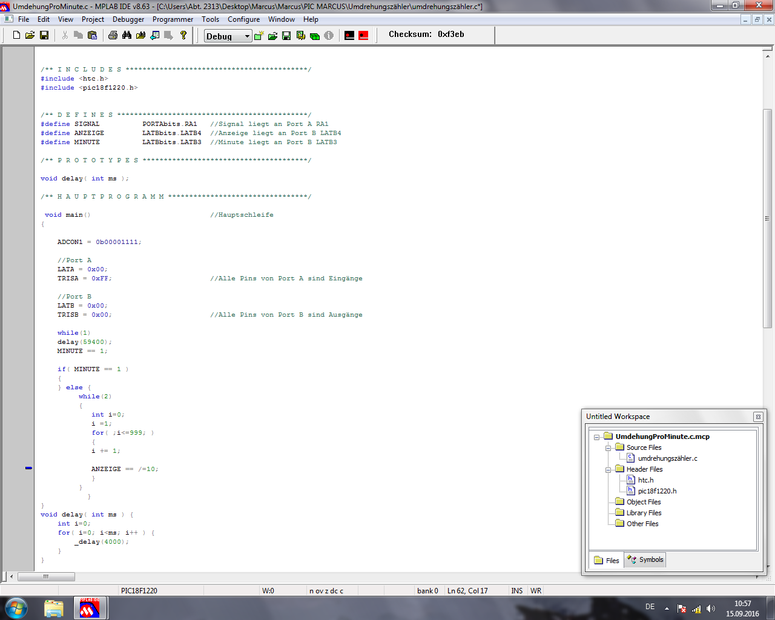Viewport: 775px width, 620px height.
Task: Click the MPLAB IDE taskbar button
Action: [90, 608]
